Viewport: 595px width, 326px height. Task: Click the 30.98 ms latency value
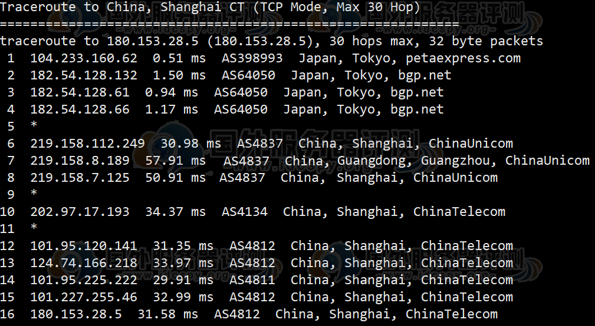190,143
